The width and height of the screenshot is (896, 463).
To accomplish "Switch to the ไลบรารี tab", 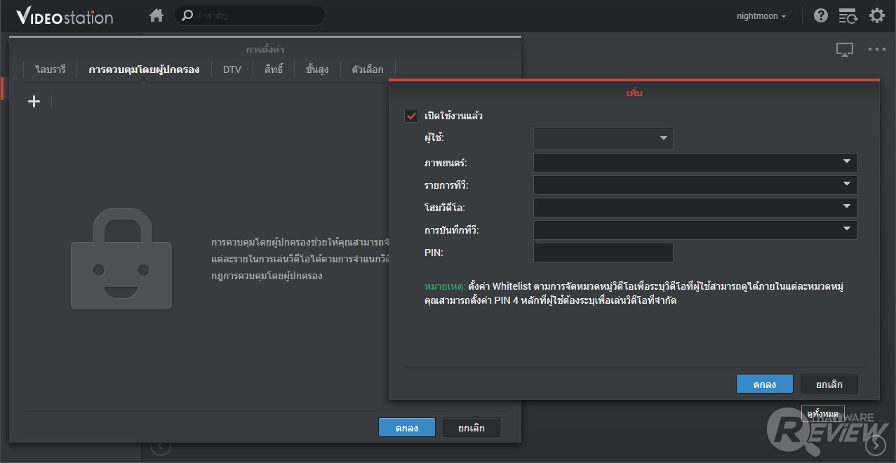I will pos(51,69).
